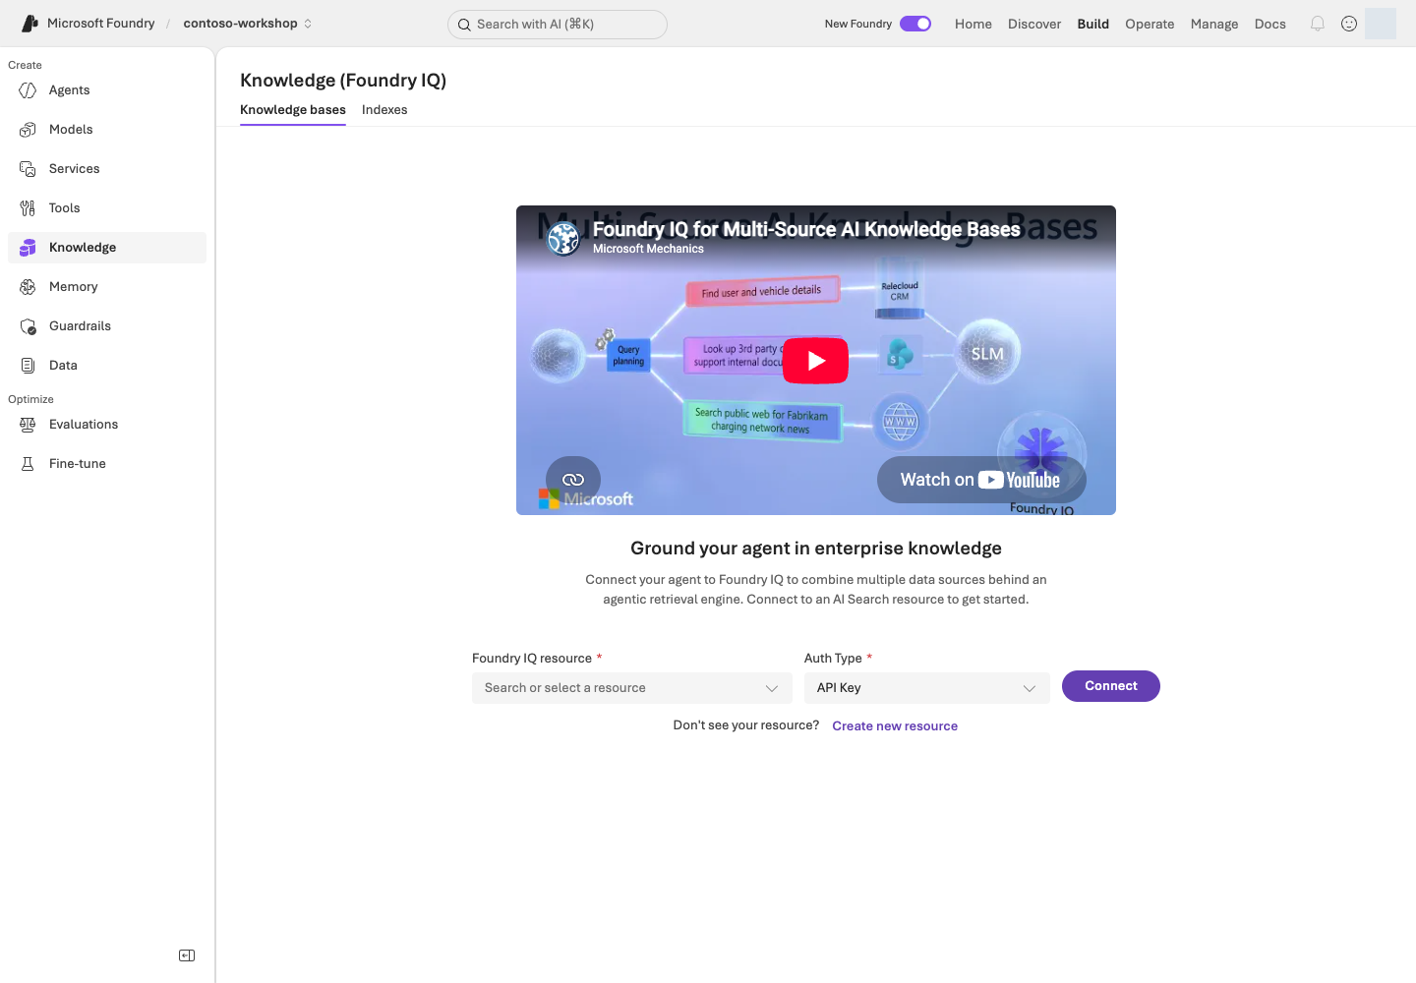Click the Microsoft Foundry logo icon
1416x983 pixels.
(29, 24)
